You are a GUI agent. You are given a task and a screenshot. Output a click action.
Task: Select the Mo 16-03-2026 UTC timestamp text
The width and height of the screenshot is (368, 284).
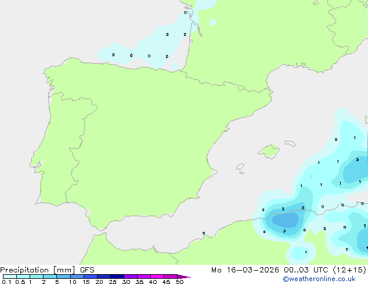(288, 270)
